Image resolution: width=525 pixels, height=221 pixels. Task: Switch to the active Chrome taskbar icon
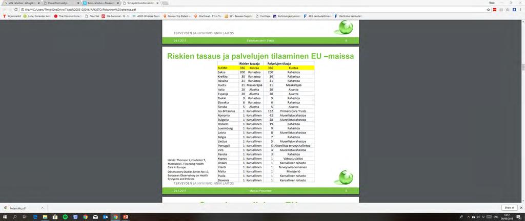point(115,217)
